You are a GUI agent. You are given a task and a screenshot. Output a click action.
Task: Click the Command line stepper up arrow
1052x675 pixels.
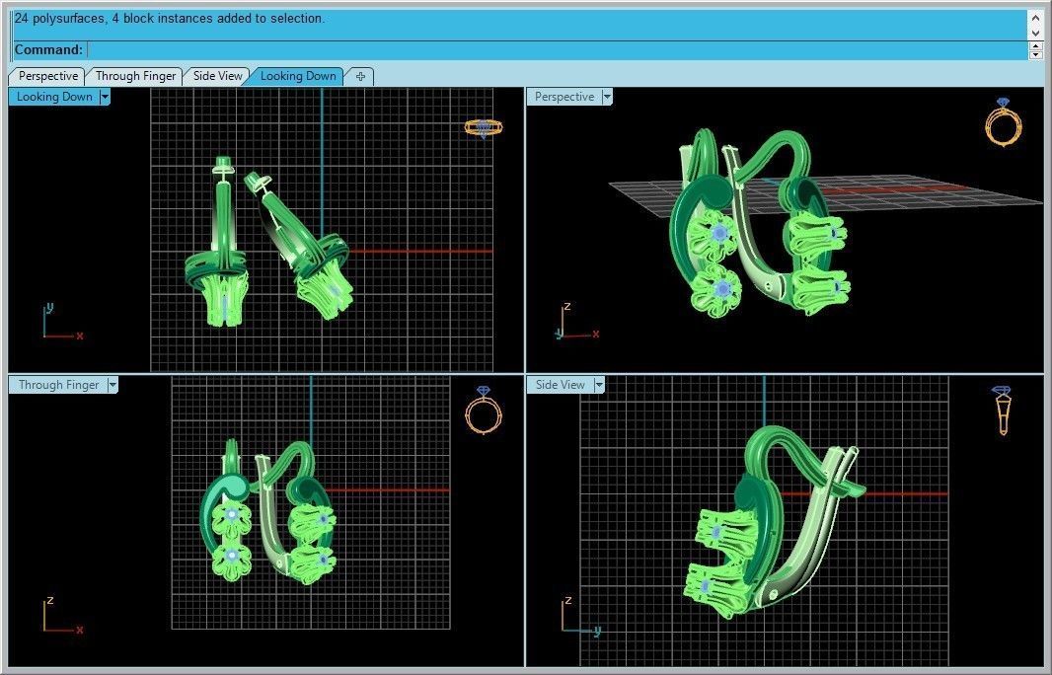[x=1036, y=46]
